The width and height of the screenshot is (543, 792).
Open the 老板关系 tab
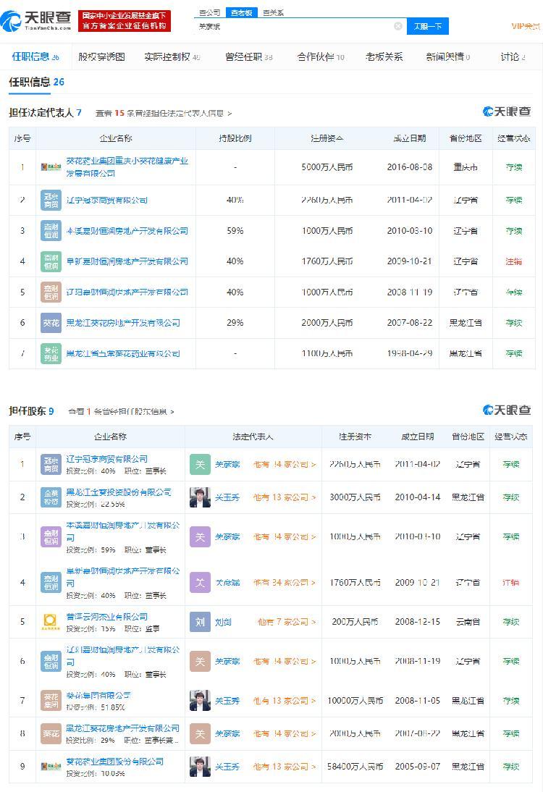[384, 56]
